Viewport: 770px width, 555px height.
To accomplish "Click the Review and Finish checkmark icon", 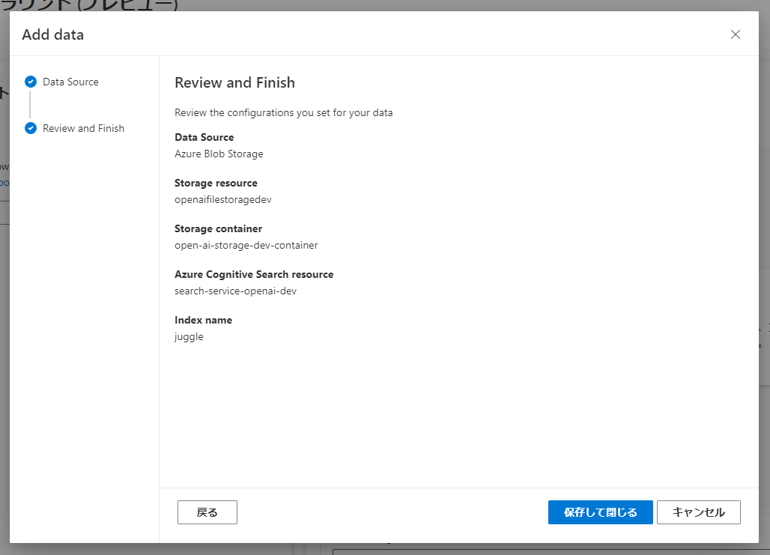I will pos(31,128).
